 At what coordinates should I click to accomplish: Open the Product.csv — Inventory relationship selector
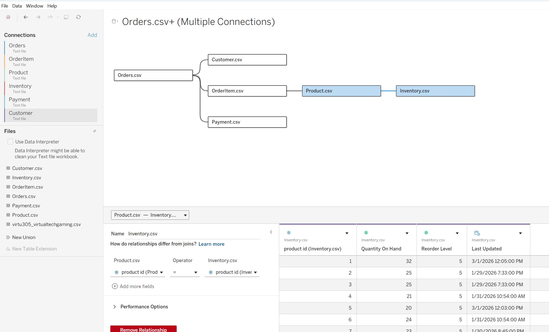150,215
